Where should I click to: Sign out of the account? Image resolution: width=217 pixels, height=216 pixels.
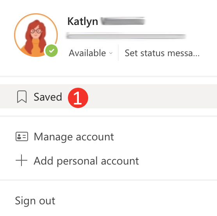click(35, 201)
